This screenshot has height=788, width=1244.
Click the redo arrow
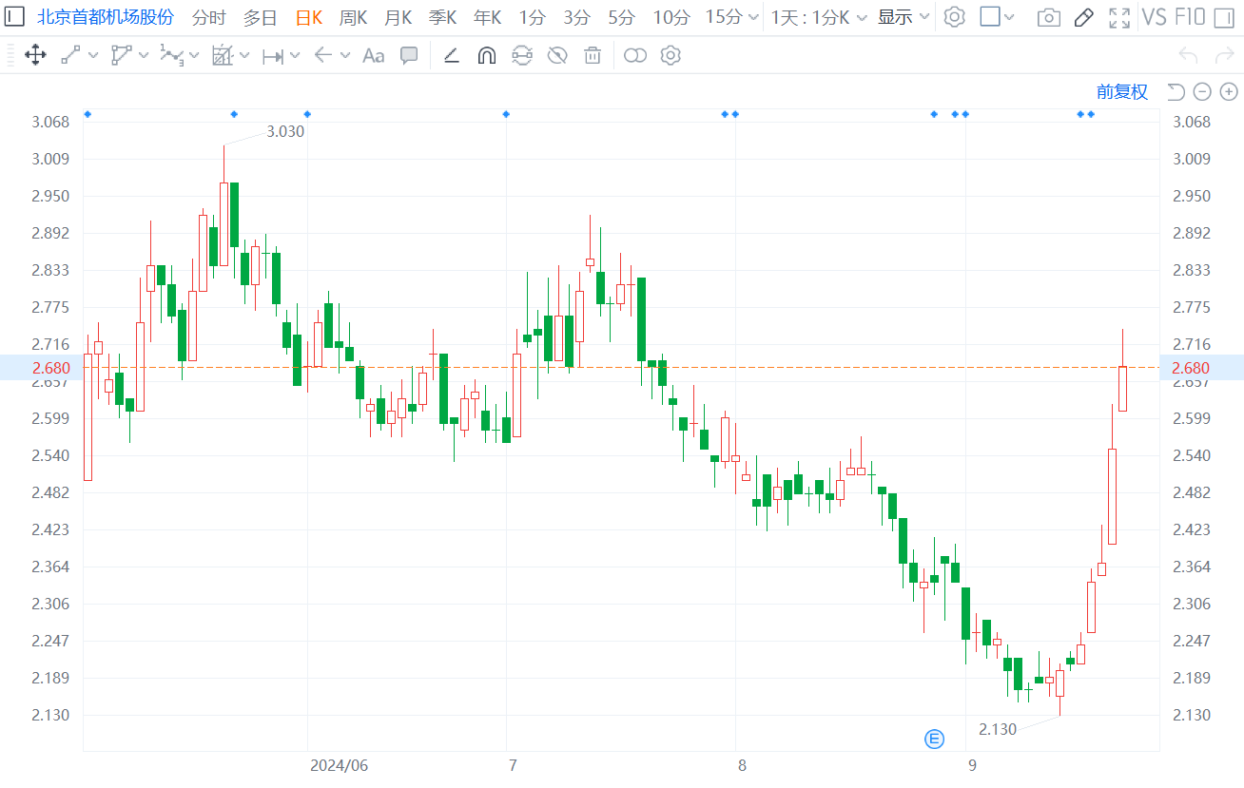(1225, 55)
